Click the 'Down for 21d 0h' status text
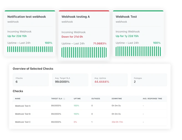Viewport: 182px width, 140px height. (72, 37)
